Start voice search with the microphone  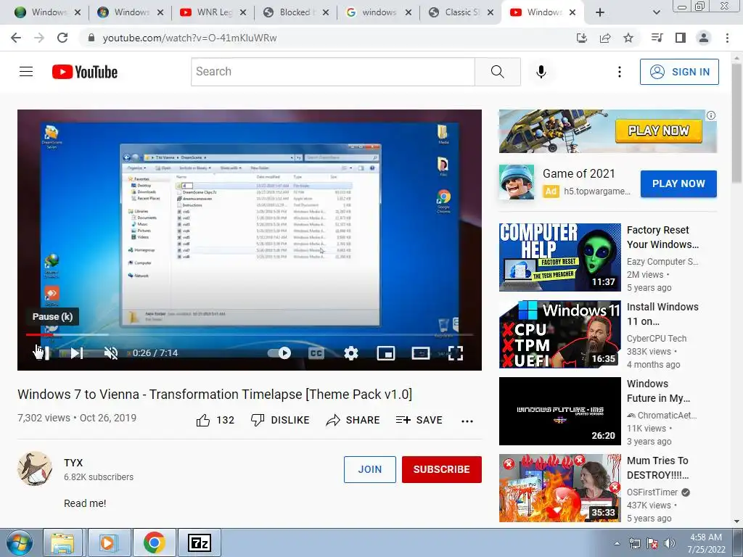tap(541, 72)
